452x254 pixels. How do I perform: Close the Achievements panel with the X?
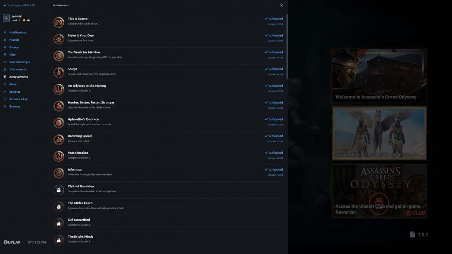click(x=282, y=6)
